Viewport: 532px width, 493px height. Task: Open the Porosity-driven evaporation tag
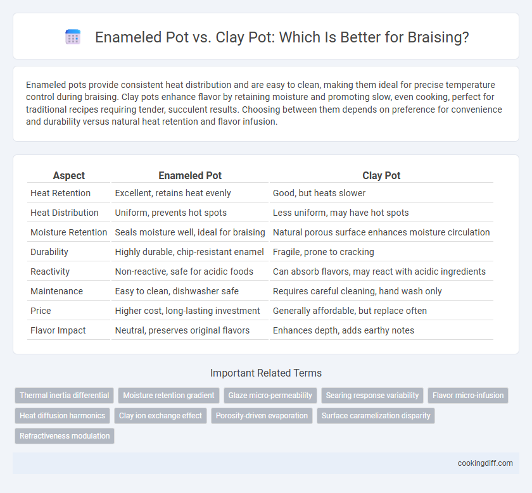point(262,416)
